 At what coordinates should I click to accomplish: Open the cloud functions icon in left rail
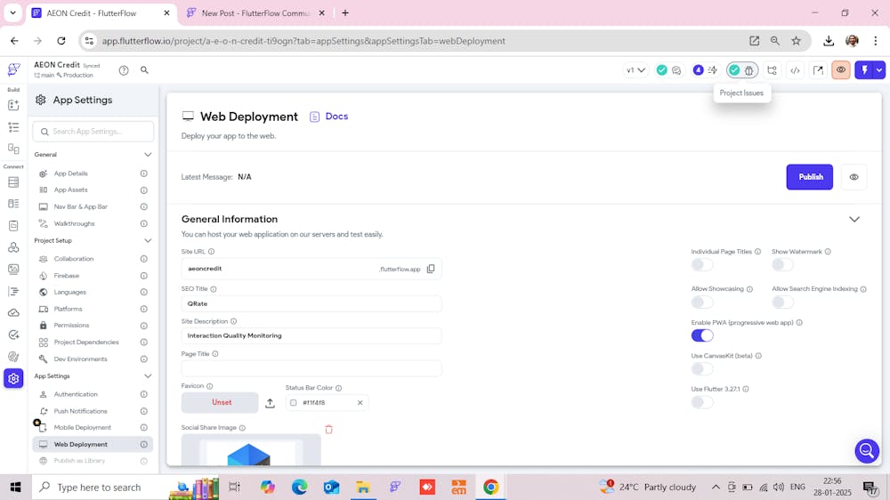coord(13,313)
